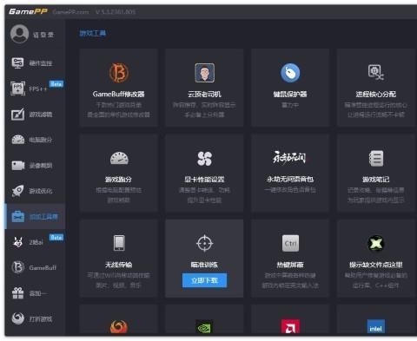This screenshot has width=417, height=341.
Task: Click the user avatar to log in
Action: pyautogui.click(x=19, y=34)
